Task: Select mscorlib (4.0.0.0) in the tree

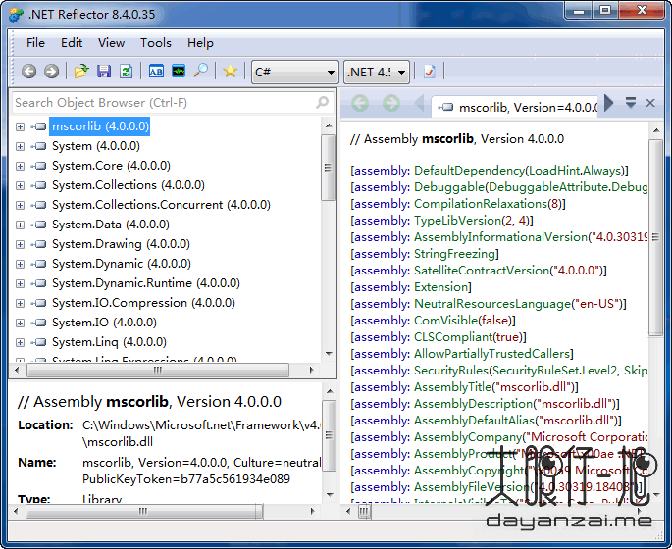Action: 100,126
